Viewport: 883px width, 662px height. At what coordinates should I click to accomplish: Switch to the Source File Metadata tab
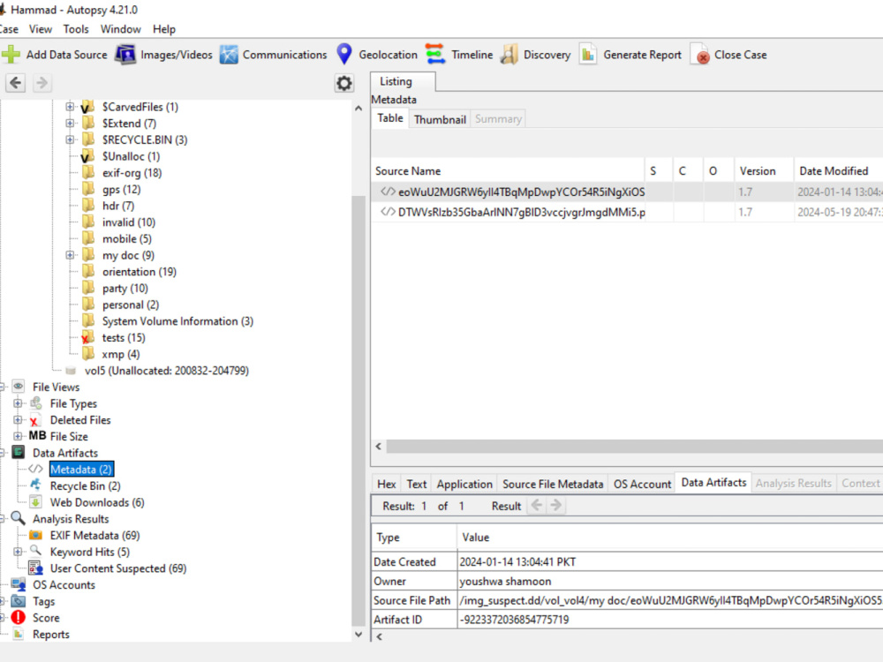553,484
